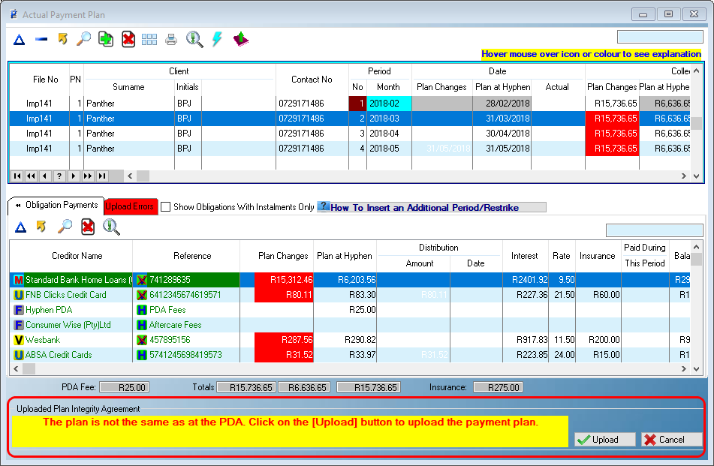Click the yellow arrow icon on the top toolbar
714x466 pixels.
click(62, 38)
